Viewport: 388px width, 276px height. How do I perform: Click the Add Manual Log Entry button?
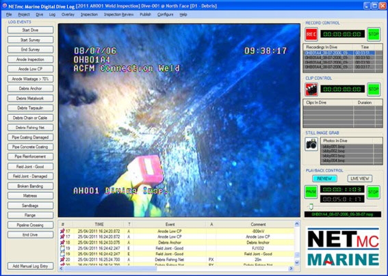pyautogui.click(x=30, y=266)
